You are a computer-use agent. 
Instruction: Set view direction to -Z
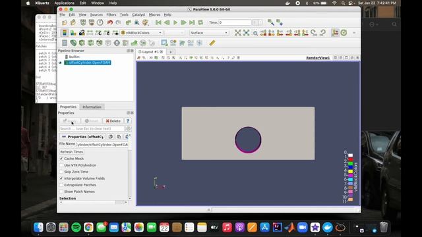pos(305,33)
